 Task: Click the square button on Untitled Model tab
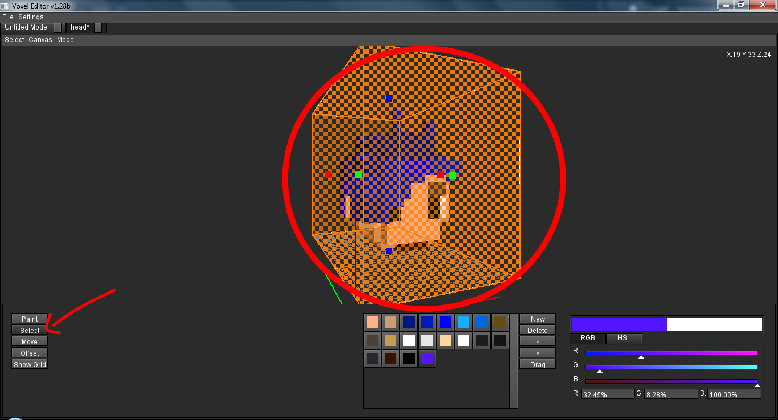pyautogui.click(x=58, y=27)
